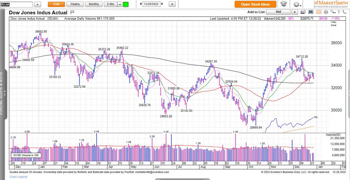Click the 29653.29 June low label
Viewport: 350px width, 180px height.
(166, 116)
